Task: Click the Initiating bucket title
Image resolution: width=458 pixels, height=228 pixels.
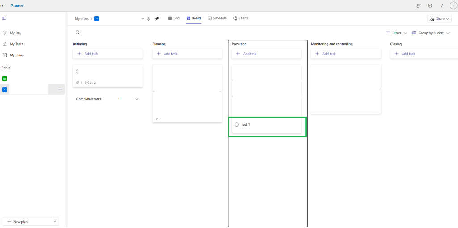Action: coord(80,44)
